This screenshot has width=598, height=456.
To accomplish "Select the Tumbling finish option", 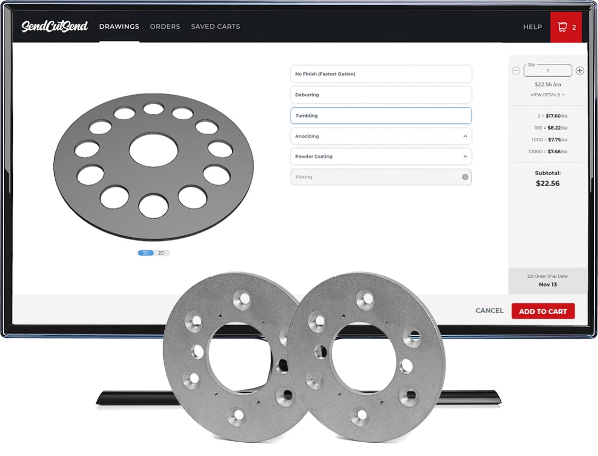I will point(381,115).
